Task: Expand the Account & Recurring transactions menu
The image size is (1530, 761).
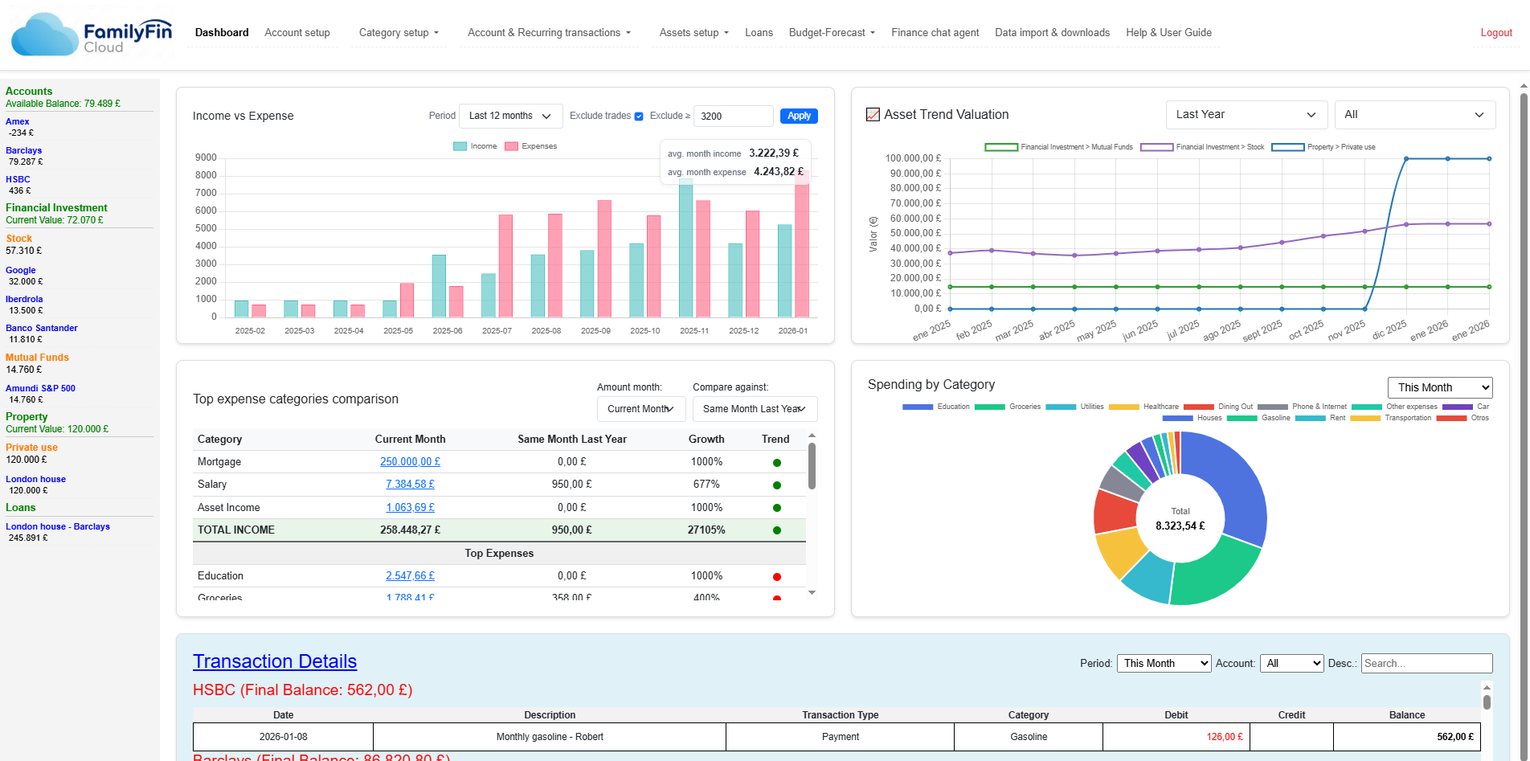Action: click(549, 33)
